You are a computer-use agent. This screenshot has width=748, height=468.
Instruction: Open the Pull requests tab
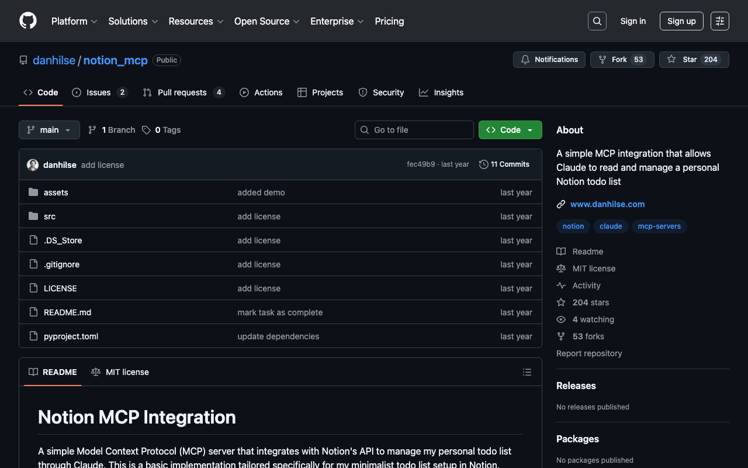click(182, 92)
